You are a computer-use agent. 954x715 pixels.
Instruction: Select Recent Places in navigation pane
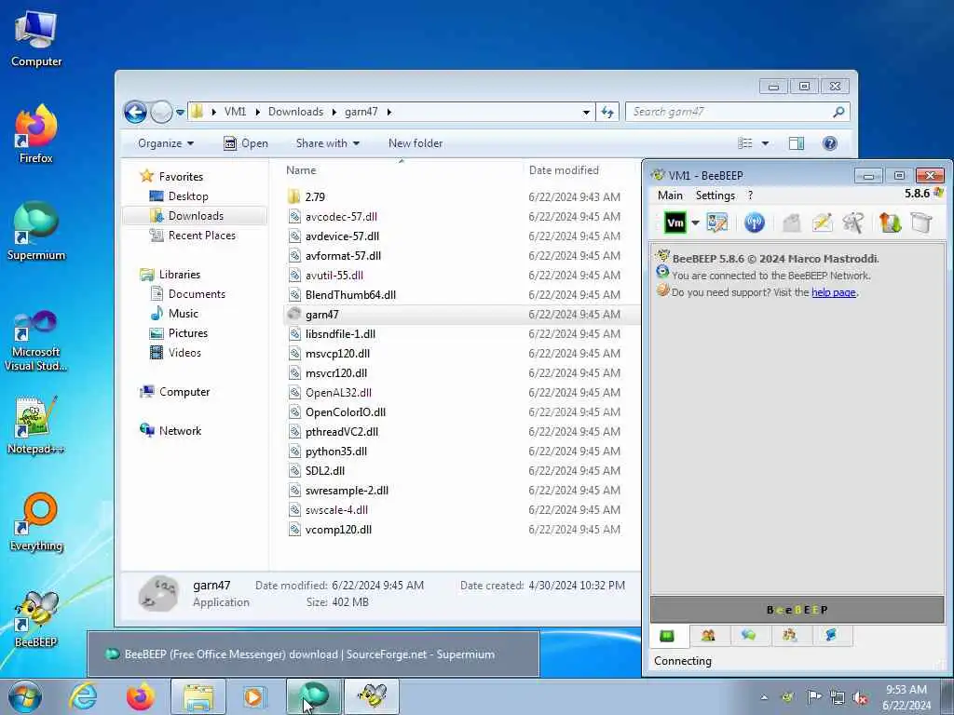point(201,236)
